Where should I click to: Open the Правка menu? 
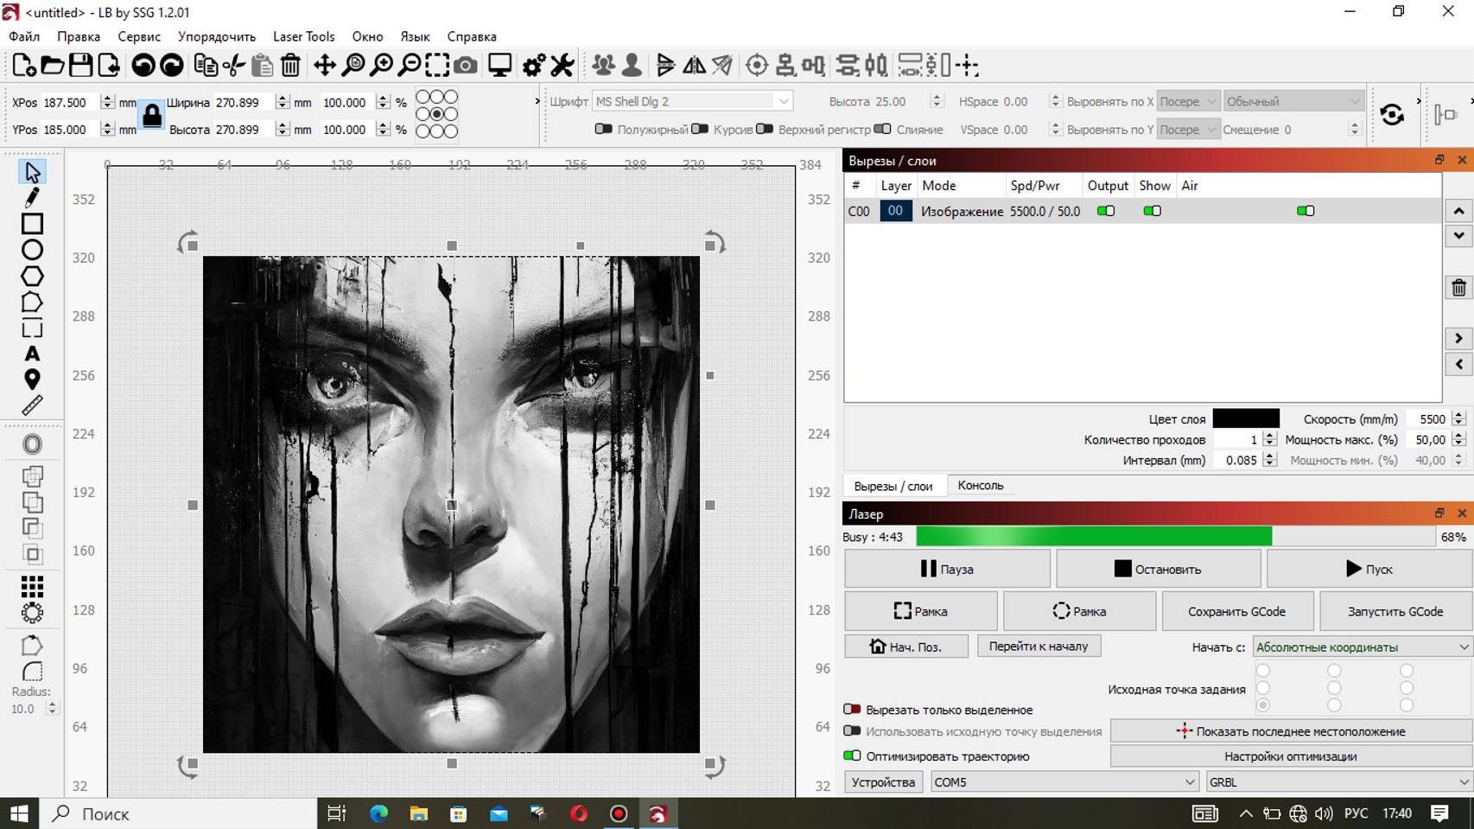point(79,36)
